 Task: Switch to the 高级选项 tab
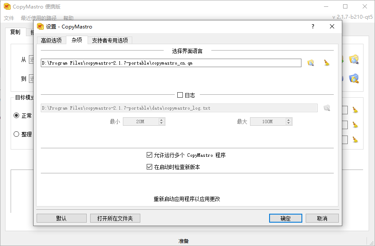pos(51,40)
